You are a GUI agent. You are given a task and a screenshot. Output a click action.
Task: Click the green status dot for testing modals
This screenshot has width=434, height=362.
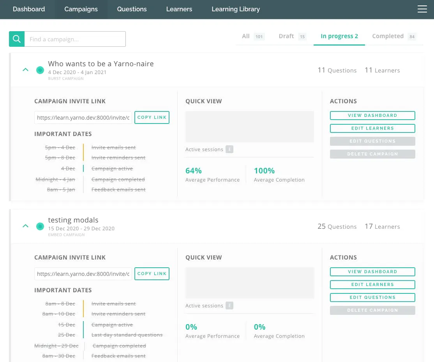coord(40,226)
